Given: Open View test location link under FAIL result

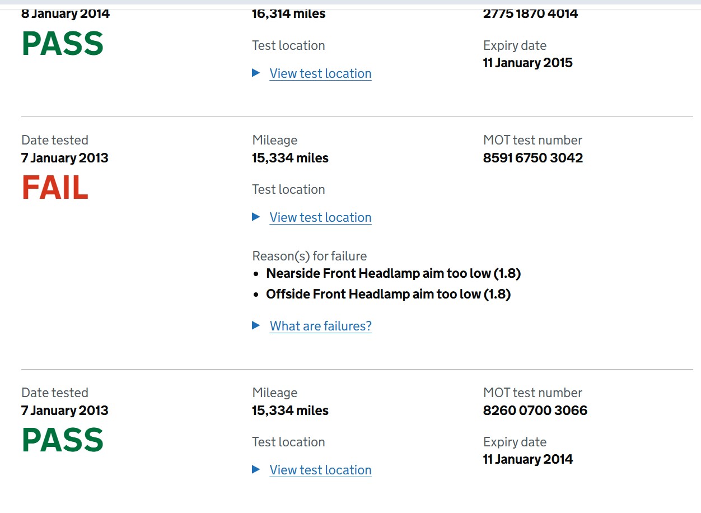Looking at the screenshot, I should (320, 217).
